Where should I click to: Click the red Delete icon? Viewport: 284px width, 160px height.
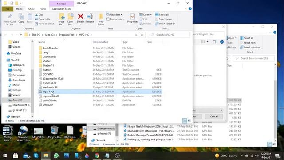pos(80,16)
